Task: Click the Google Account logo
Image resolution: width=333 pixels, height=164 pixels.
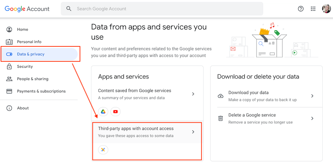Action: coord(27,9)
